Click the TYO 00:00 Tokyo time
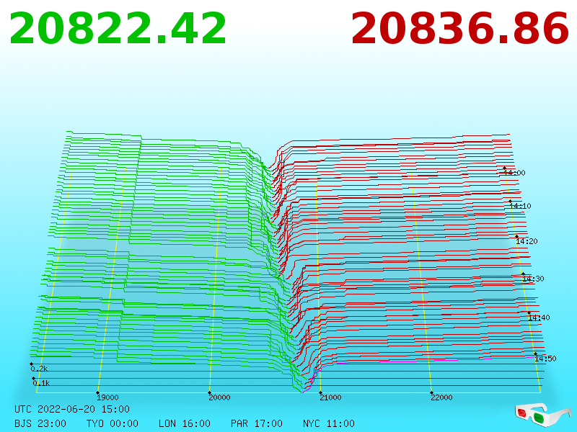The image size is (577, 432). click(113, 423)
